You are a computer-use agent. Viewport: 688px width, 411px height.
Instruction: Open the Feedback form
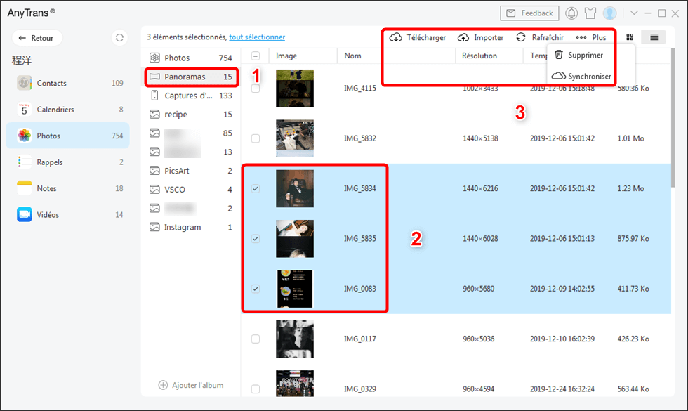pos(529,13)
